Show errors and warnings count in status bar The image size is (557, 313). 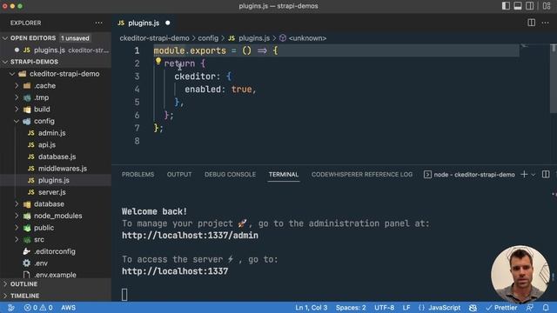point(38,308)
